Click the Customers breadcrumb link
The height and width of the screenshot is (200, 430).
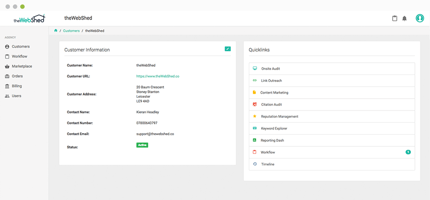71,31
